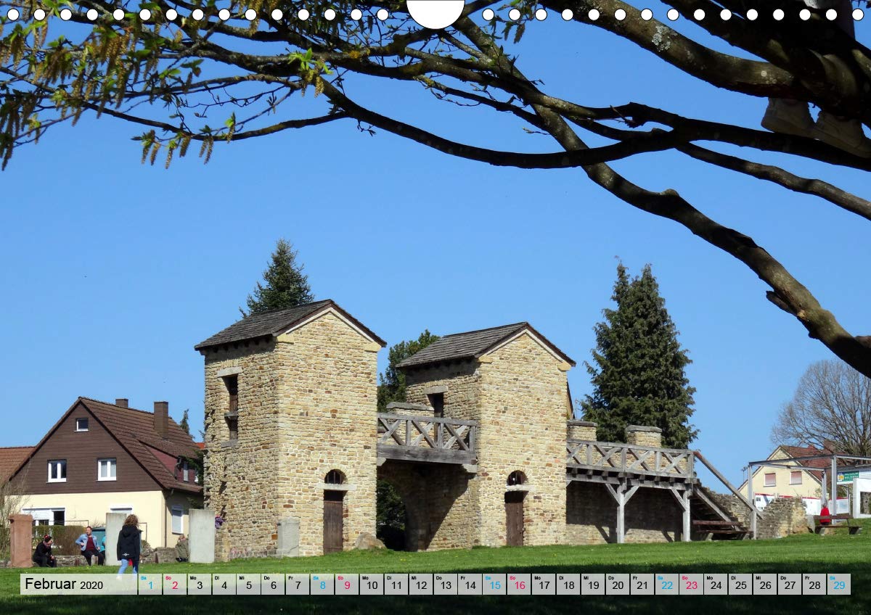This screenshot has height=615, width=871.
Task: Select Saturday 1 in the calendar strip
Action: click(x=150, y=585)
